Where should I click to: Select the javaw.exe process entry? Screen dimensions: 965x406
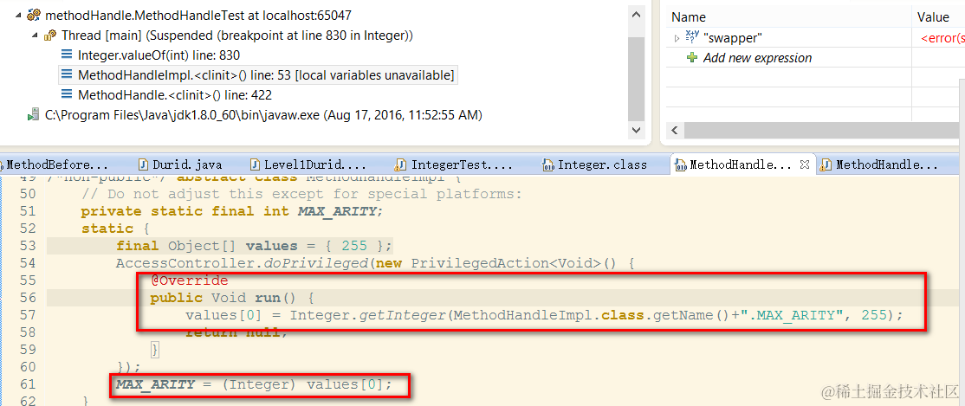point(263,114)
